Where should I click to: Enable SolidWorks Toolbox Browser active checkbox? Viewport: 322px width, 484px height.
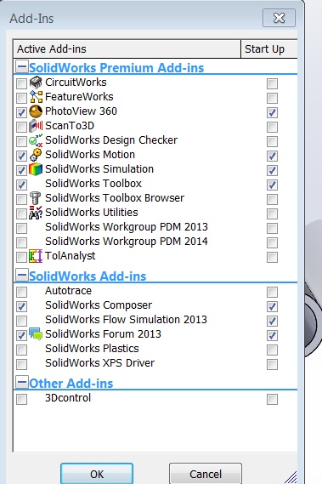pyautogui.click(x=21, y=199)
